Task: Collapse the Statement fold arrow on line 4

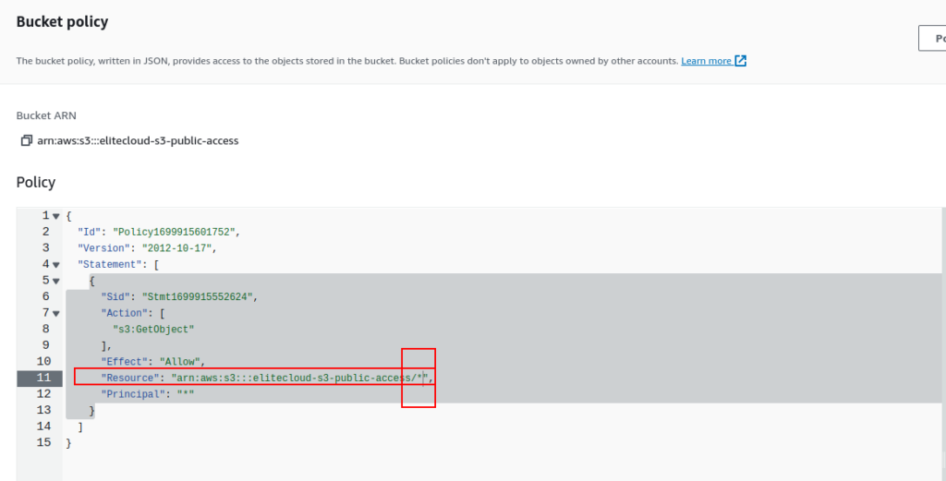Action: [x=55, y=265]
